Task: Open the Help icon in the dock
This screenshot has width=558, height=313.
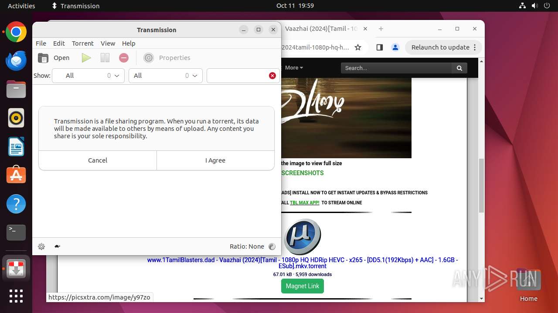Action: pyautogui.click(x=16, y=204)
